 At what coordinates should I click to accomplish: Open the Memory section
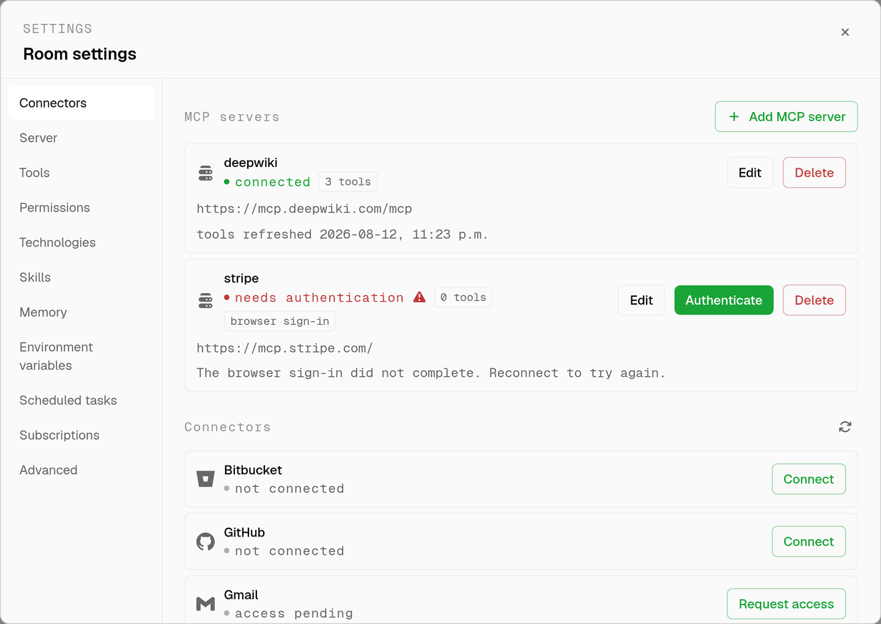[x=81, y=312]
